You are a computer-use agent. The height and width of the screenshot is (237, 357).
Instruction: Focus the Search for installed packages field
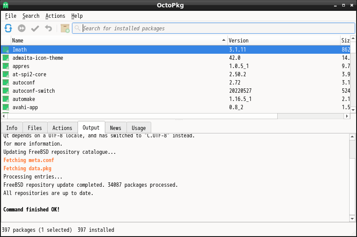click(x=214, y=28)
